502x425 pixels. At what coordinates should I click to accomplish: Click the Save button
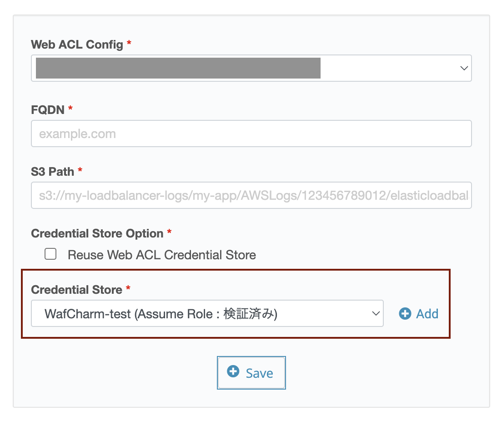pyautogui.click(x=251, y=373)
